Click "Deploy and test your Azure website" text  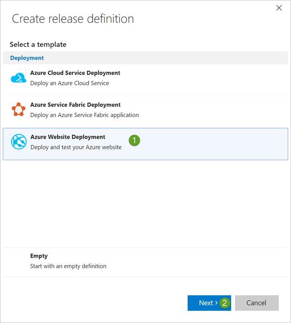coord(76,147)
